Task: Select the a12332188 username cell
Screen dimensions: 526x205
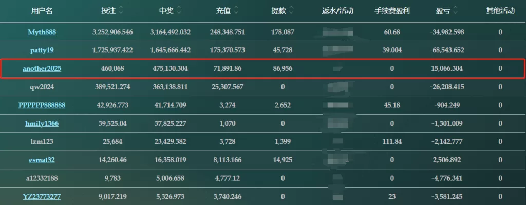Action: pos(42,178)
